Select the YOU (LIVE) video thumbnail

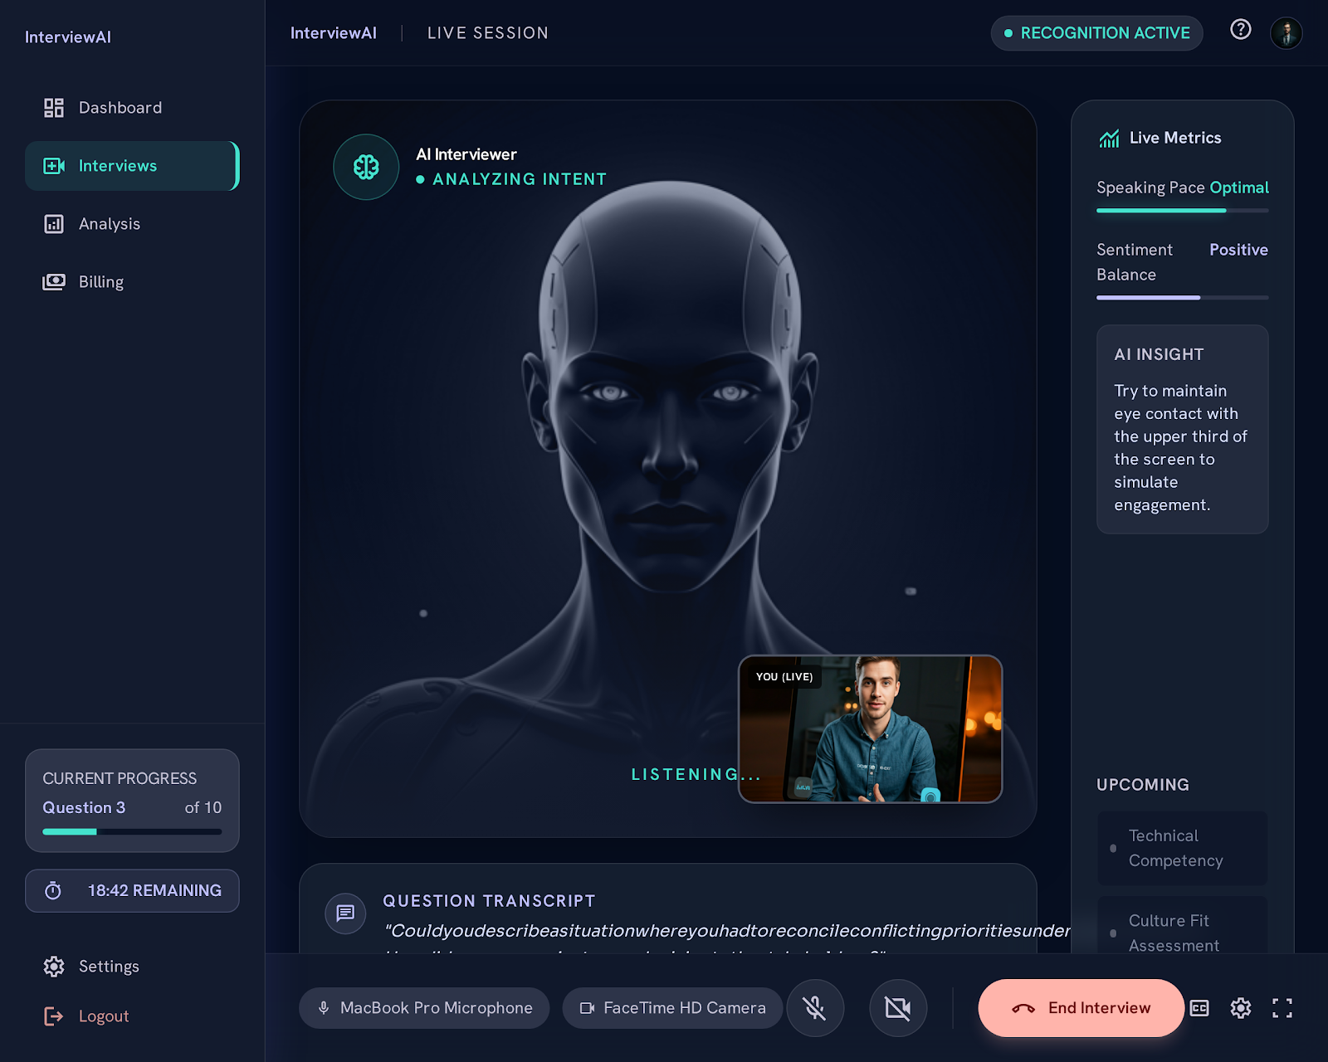click(x=871, y=729)
